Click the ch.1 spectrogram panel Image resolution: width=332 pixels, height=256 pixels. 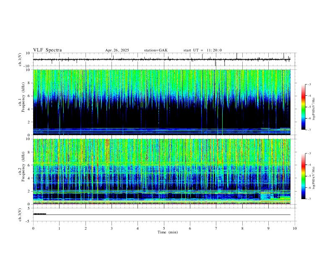pos(162,102)
